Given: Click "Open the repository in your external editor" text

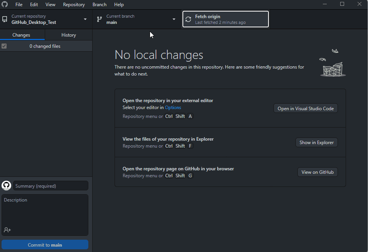Looking at the screenshot, I should (168, 101).
